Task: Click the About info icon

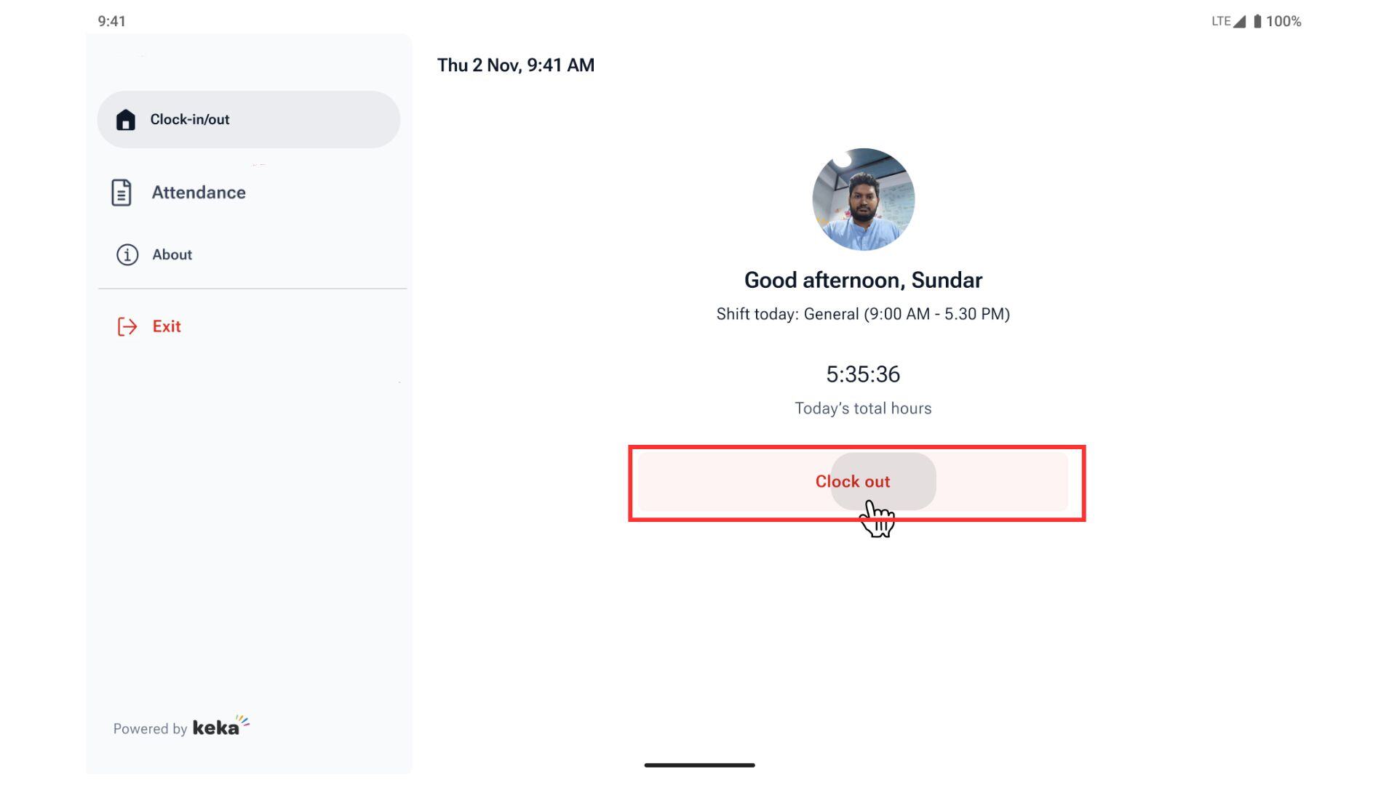Action: [127, 255]
